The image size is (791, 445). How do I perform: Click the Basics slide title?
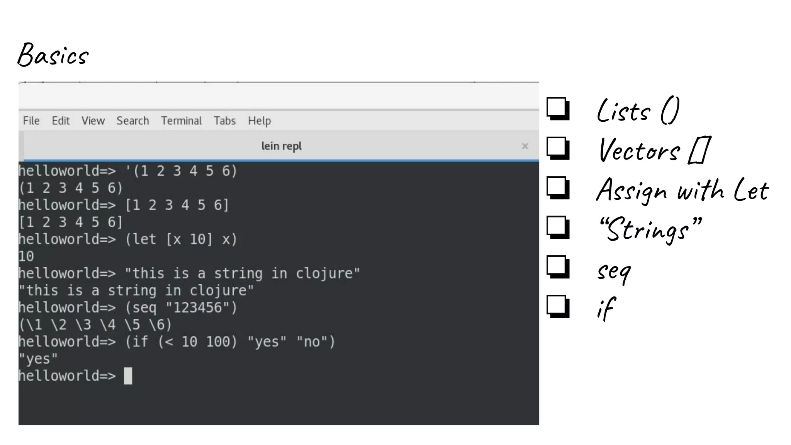(53, 54)
